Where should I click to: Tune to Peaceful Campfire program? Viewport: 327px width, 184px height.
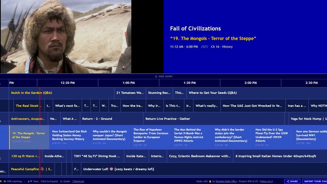click(x=32, y=169)
